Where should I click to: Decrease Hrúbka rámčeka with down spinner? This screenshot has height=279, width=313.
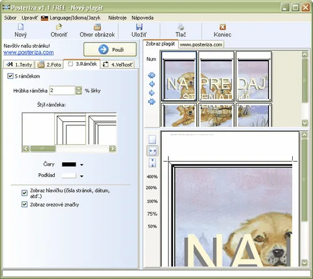[x=79, y=93]
